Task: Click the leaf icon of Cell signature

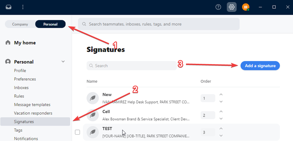Action: click(x=93, y=115)
